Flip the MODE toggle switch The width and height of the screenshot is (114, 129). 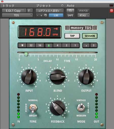[x=81, y=107]
